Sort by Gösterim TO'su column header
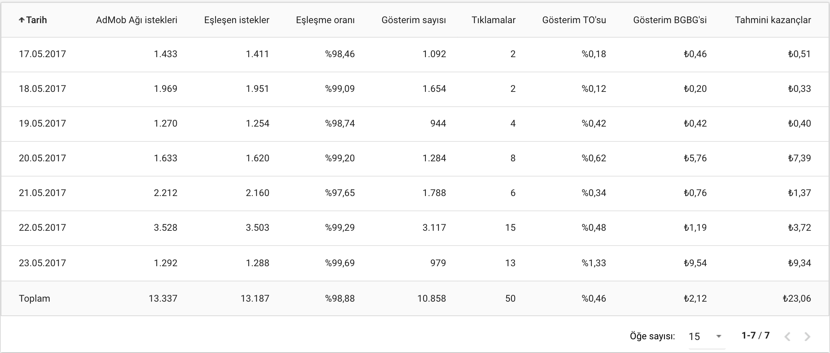 tap(574, 20)
